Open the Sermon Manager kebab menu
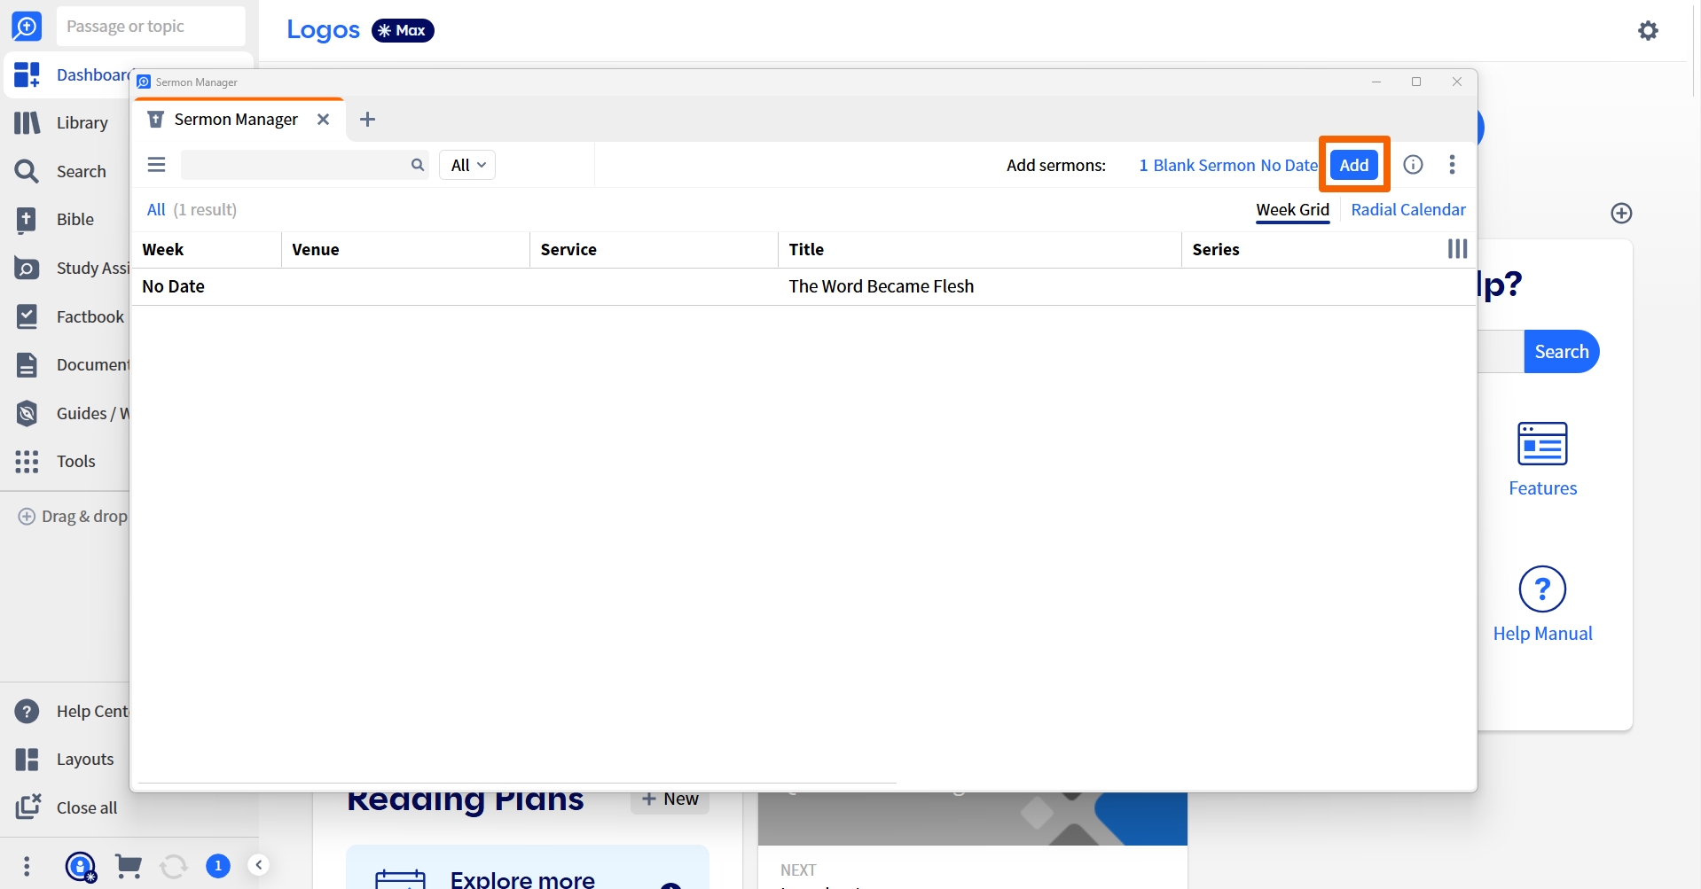Viewport: 1701px width, 889px height. [x=1452, y=165]
